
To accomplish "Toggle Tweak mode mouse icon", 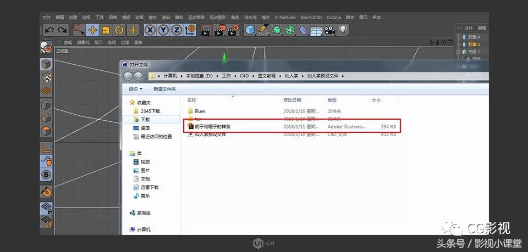I will click(46, 161).
